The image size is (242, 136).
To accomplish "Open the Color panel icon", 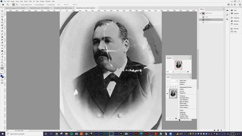I will coord(232,10).
